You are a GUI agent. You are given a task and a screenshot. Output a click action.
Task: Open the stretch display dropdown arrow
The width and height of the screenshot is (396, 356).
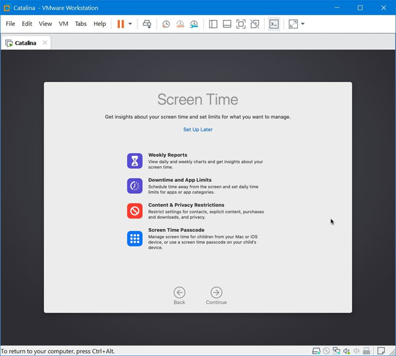click(303, 24)
